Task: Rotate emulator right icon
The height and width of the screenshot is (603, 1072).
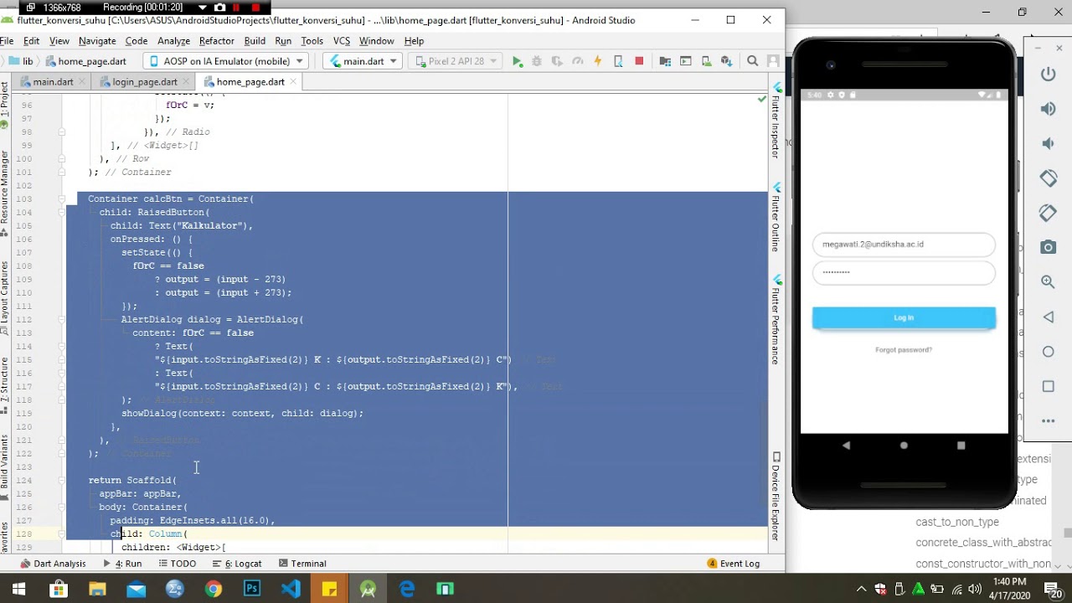Action: click(1048, 213)
